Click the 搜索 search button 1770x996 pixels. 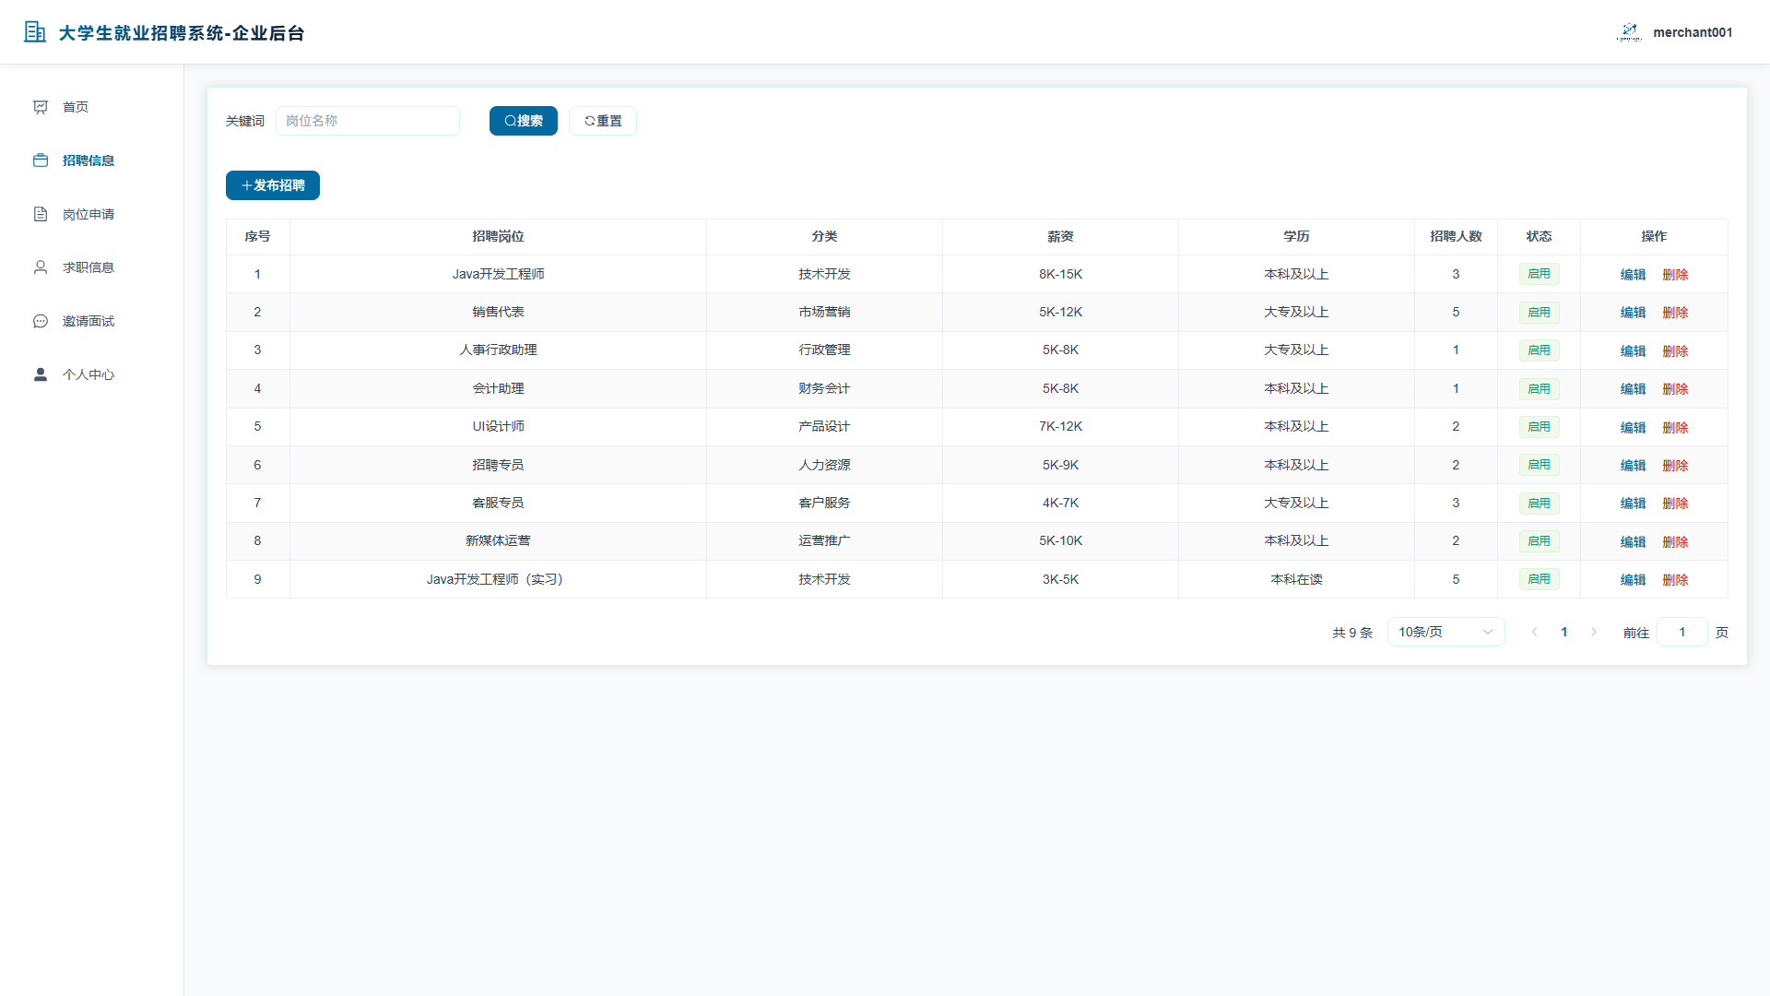(524, 121)
